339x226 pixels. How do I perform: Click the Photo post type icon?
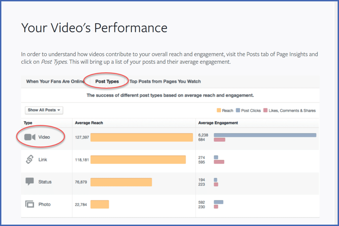point(29,204)
